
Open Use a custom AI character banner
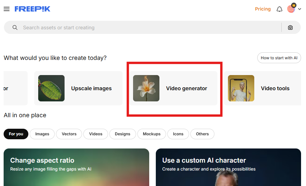coord(228,167)
